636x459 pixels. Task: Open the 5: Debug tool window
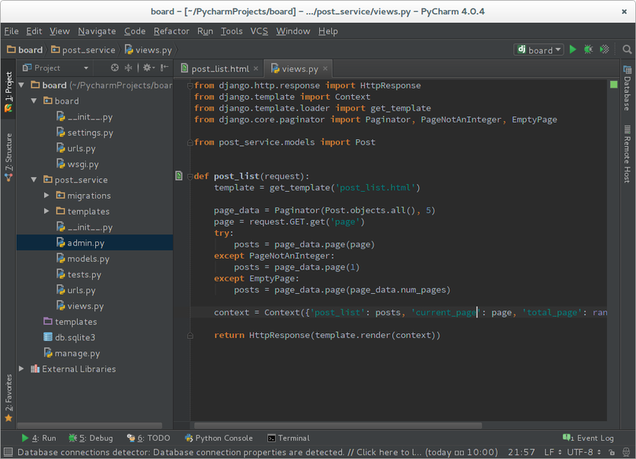91,438
